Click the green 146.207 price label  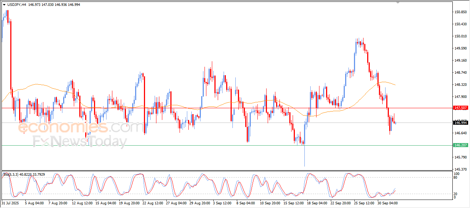click(x=460, y=145)
